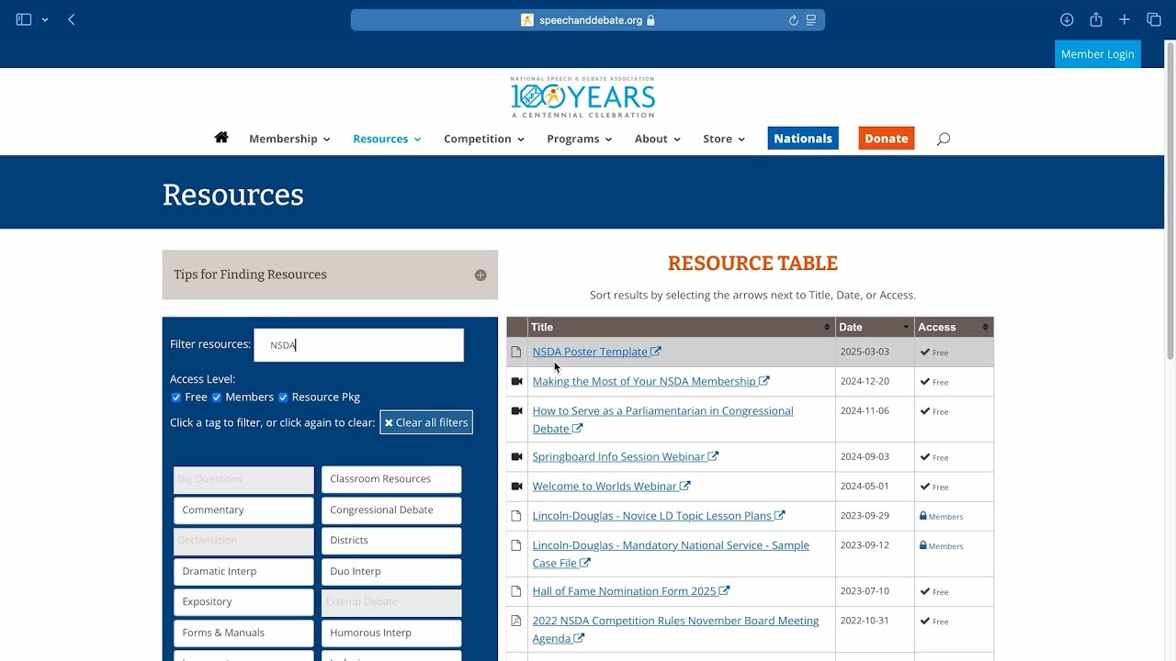Open the Membership dropdown menu
Image resolution: width=1176 pixels, height=661 pixels.
pos(289,139)
